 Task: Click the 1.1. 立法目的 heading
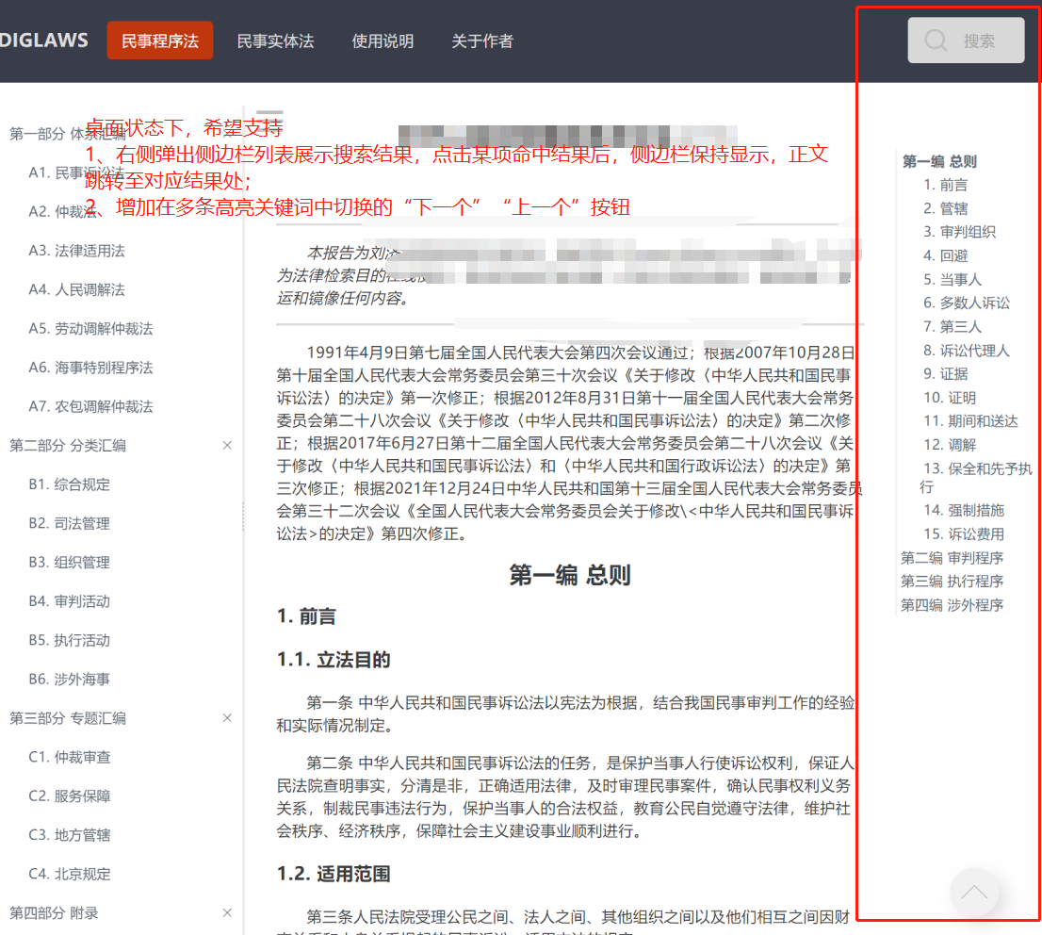pyautogui.click(x=334, y=660)
